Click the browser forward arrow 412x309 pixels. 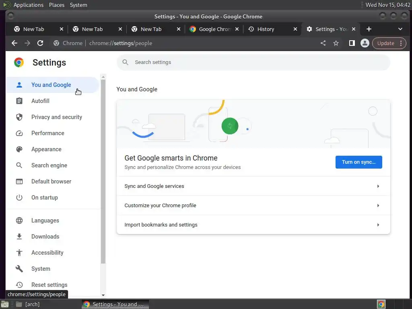tap(27, 43)
